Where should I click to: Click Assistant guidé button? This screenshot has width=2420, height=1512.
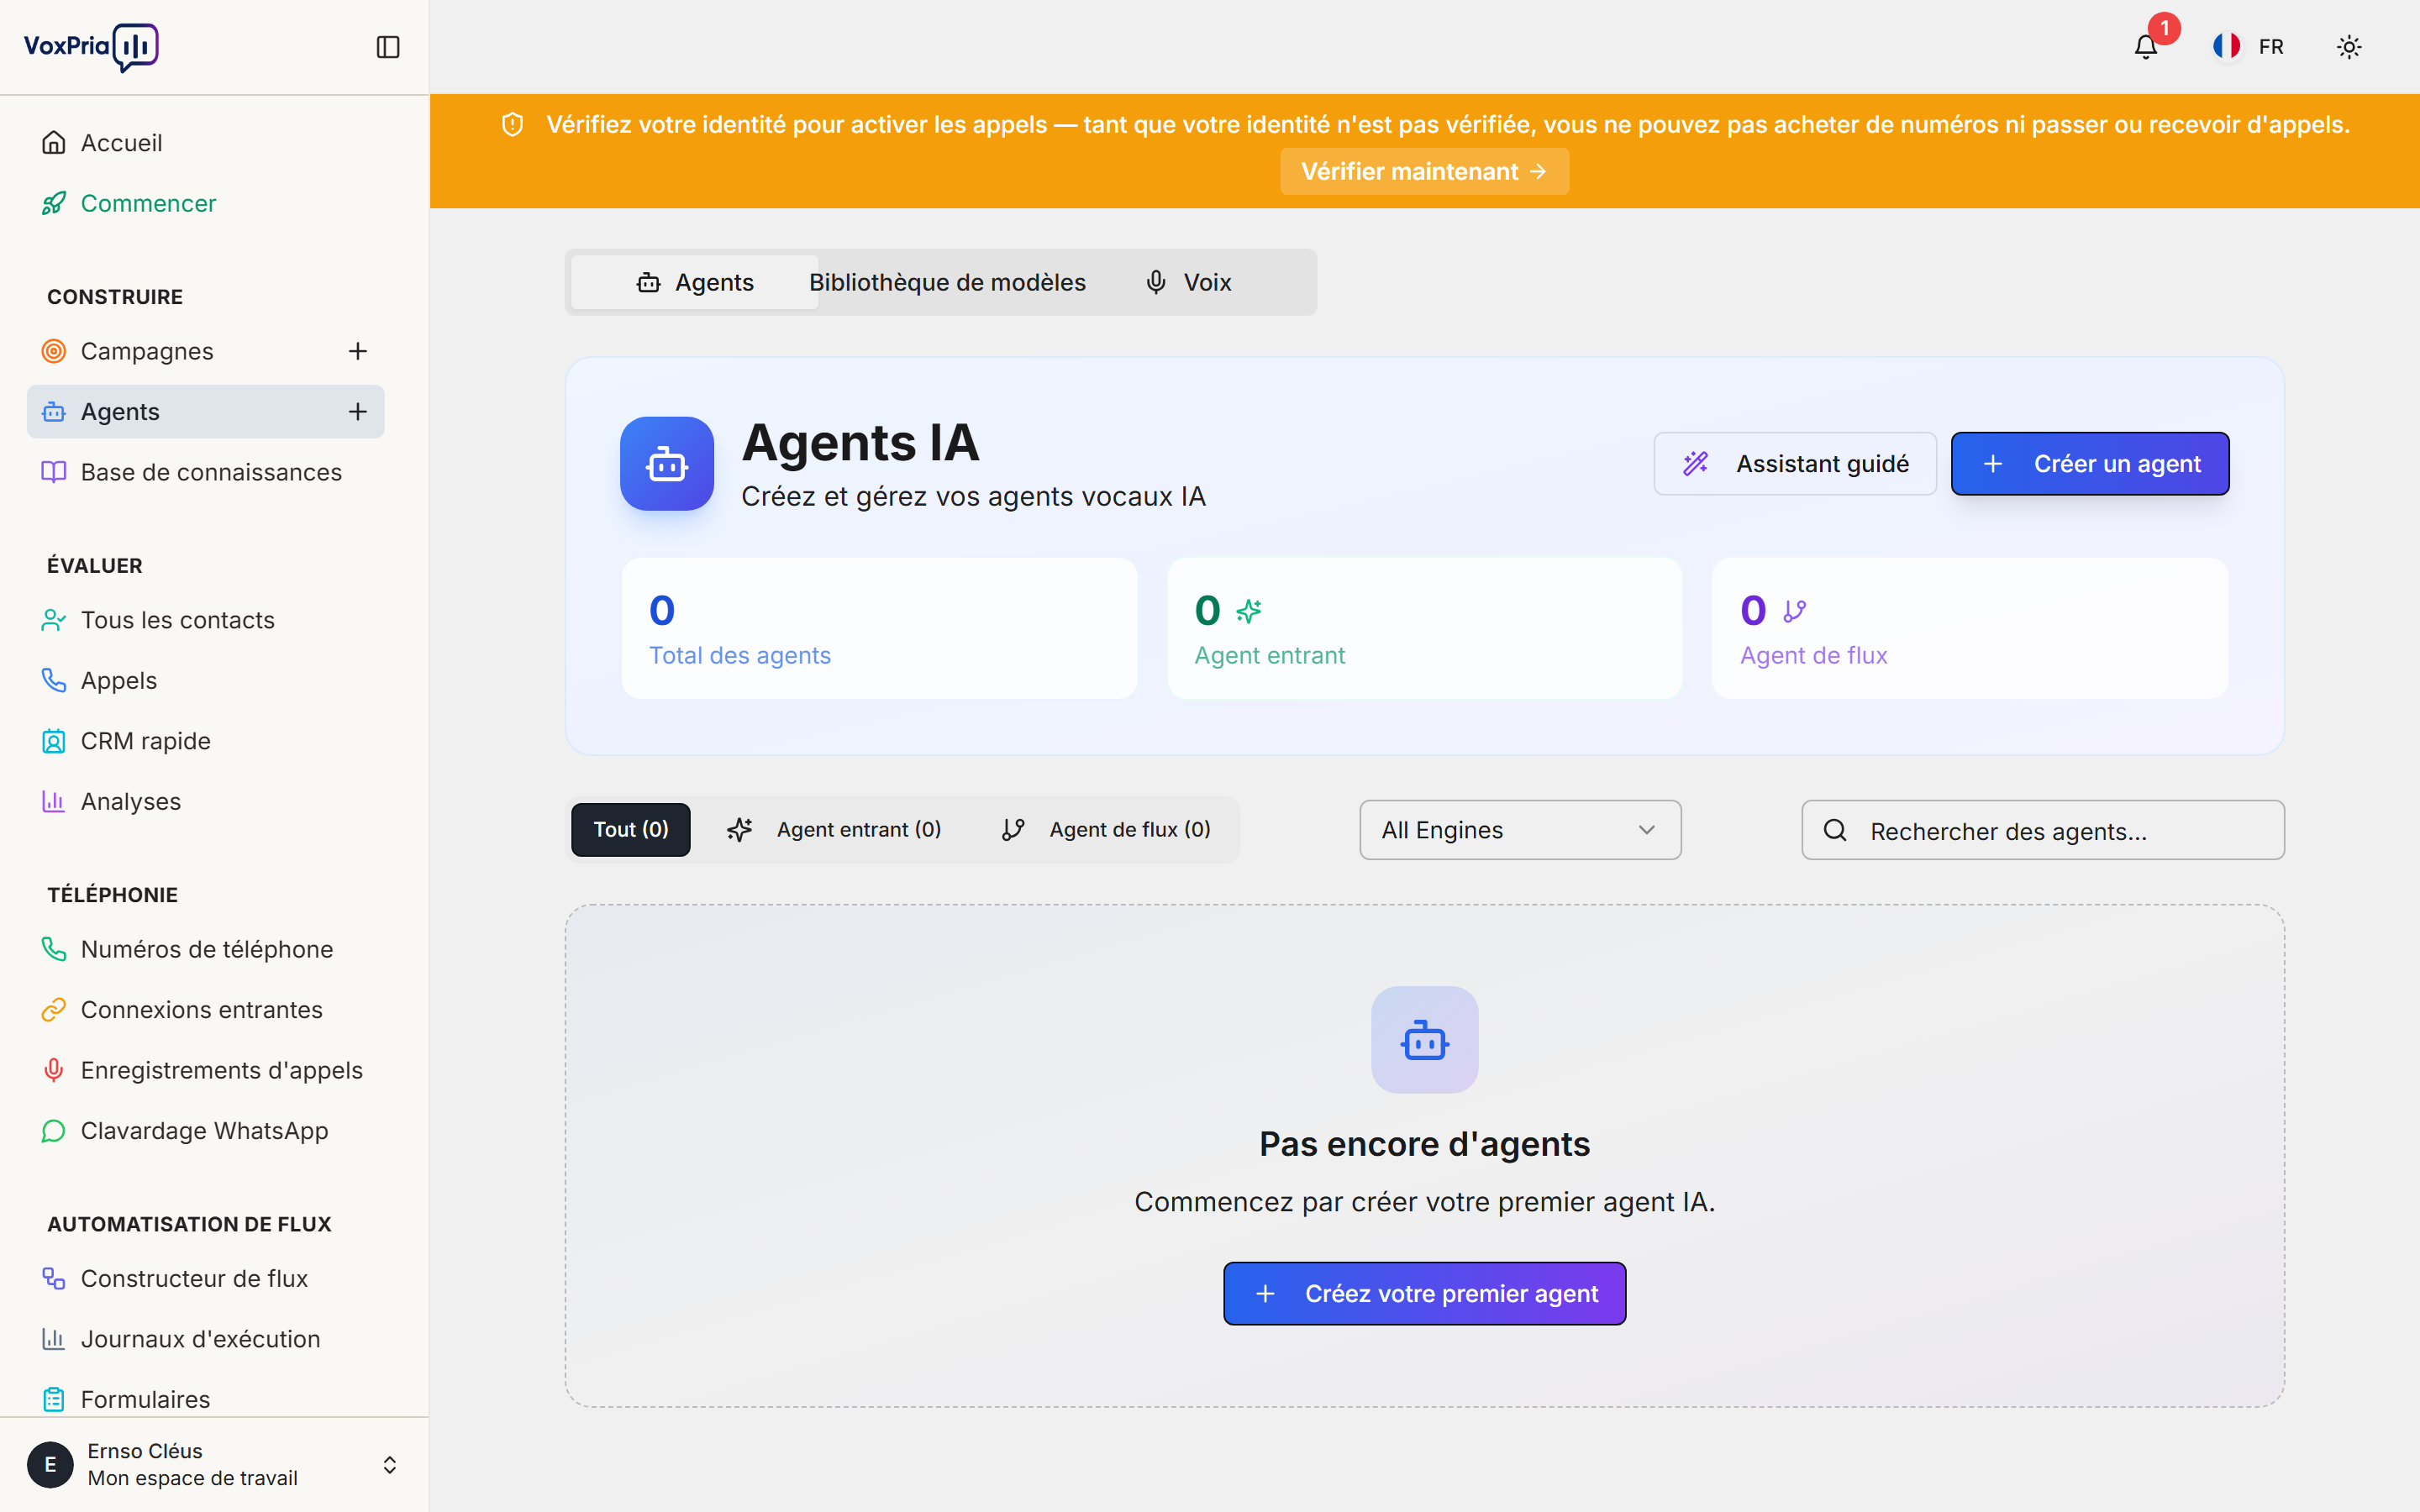(1795, 464)
